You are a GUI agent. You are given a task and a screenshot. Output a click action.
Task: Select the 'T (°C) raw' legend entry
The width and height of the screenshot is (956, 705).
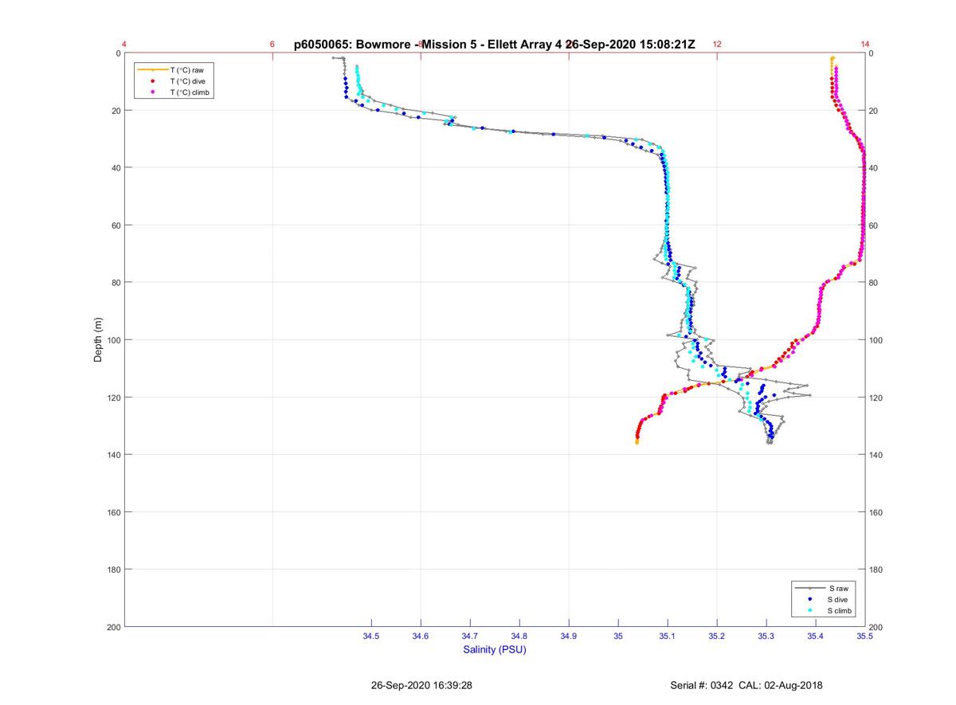(x=174, y=70)
